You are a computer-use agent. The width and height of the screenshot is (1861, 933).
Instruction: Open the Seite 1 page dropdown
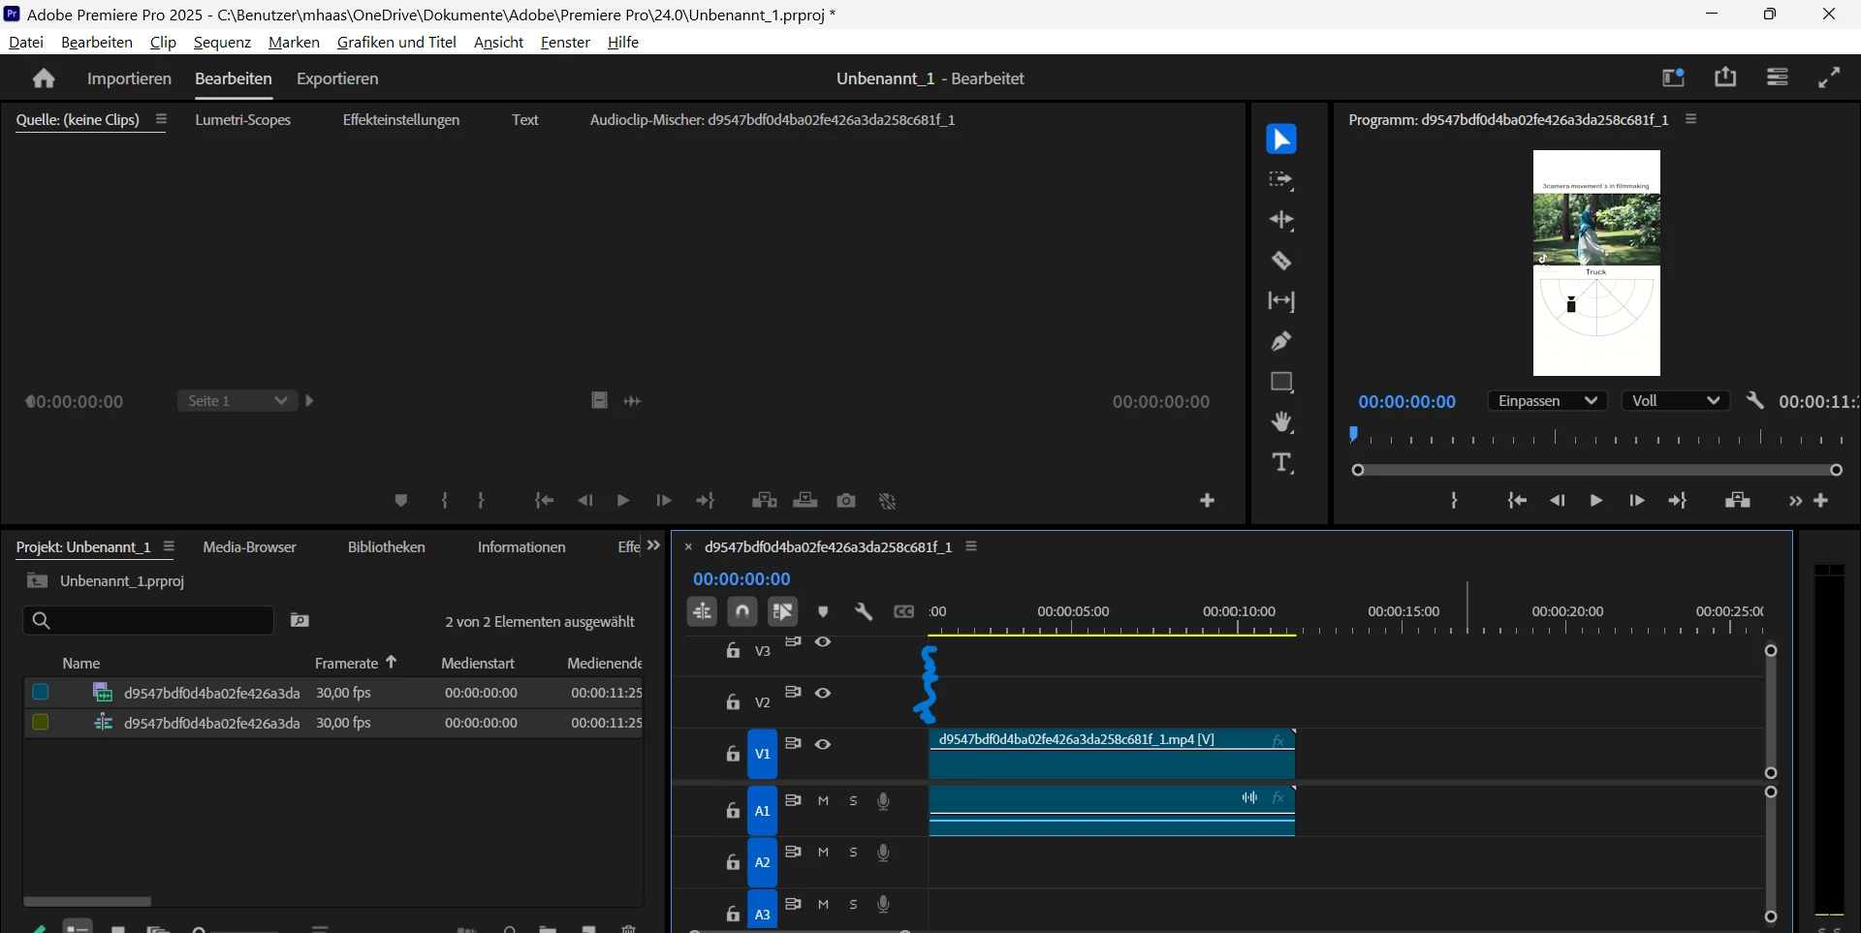237,401
